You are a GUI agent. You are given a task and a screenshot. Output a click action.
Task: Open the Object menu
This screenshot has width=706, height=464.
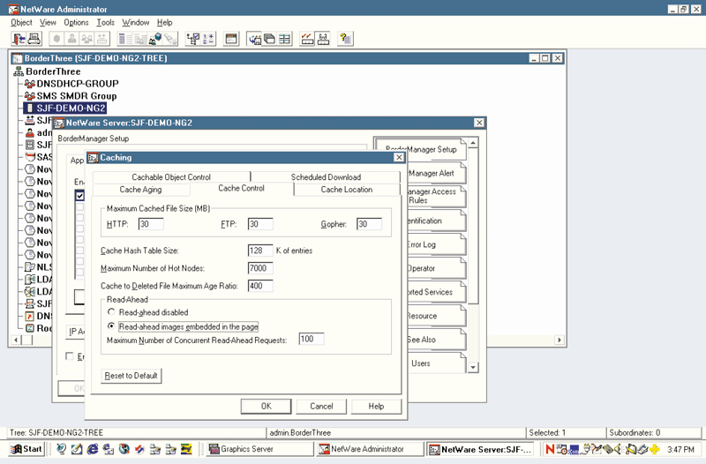coord(21,23)
